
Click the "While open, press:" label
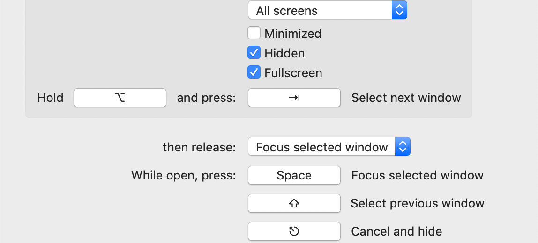(183, 175)
